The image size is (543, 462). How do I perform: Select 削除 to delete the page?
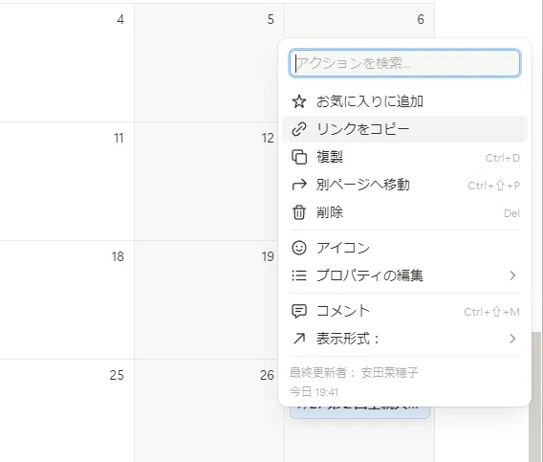[404, 212]
